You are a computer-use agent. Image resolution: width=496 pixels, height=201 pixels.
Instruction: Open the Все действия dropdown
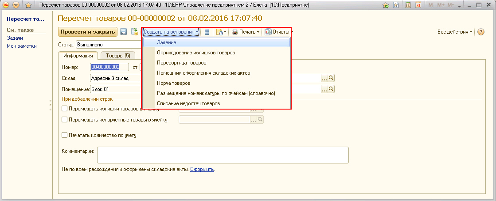[x=455, y=32]
